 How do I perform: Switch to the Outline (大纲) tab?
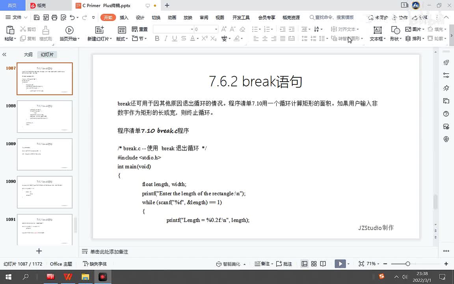tap(28, 54)
